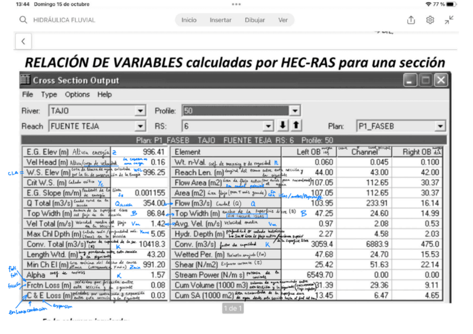Screen dimensions: 473x334
Task: Click the Channel Flow value 233.91
Action: pyautogui.click(x=378, y=203)
